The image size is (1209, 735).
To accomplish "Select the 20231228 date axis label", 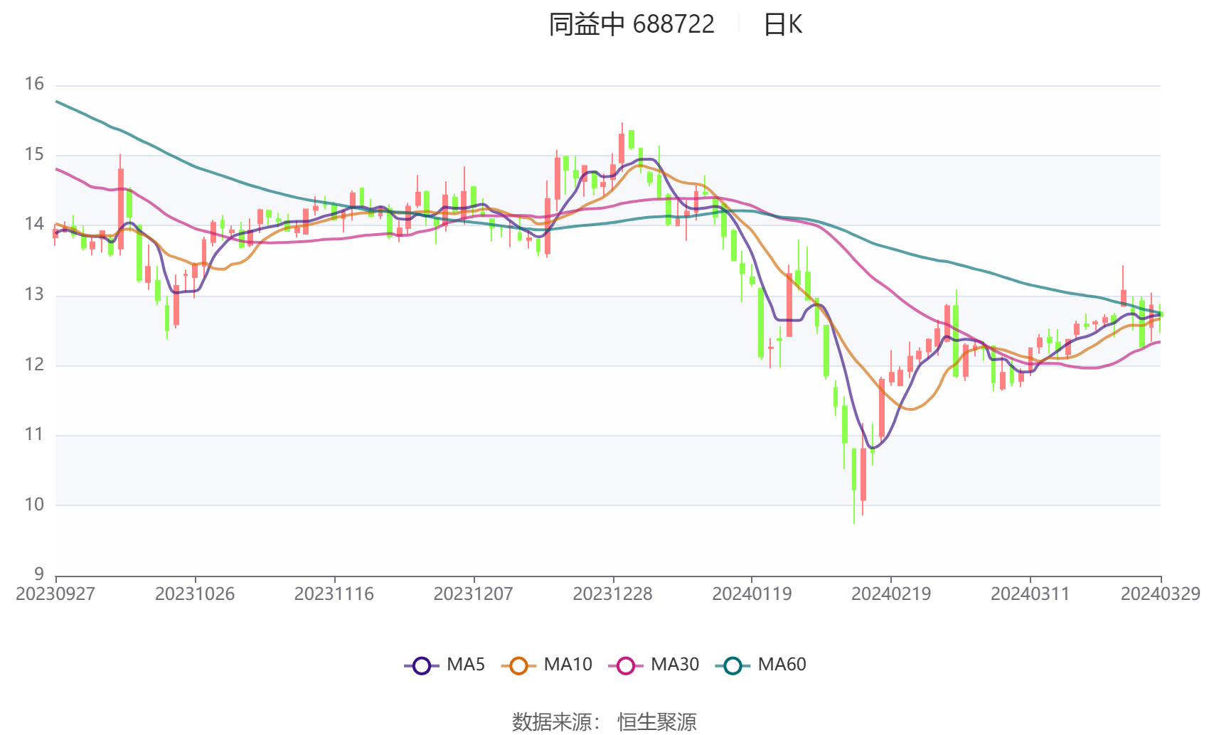I will [x=613, y=594].
